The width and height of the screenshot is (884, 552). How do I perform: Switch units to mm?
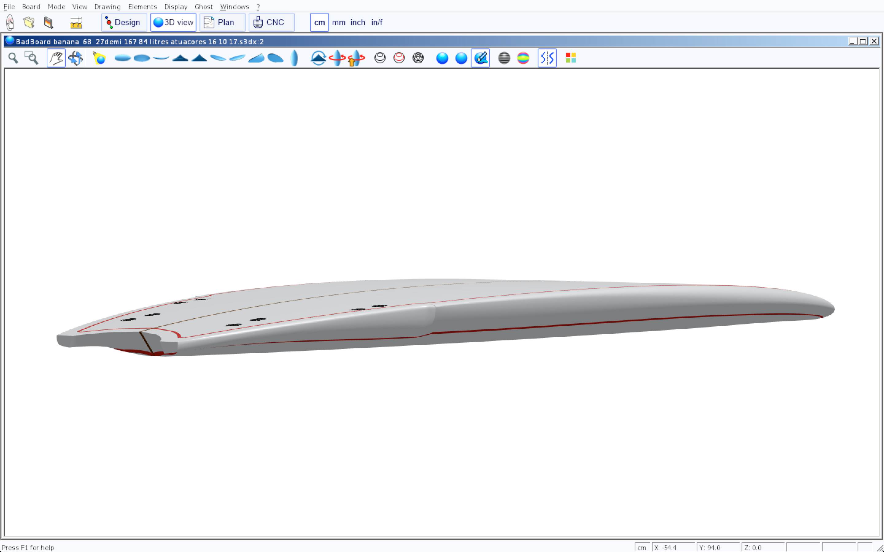(339, 22)
